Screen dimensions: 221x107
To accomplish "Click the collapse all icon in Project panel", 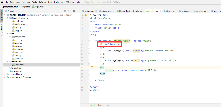I will pyautogui.click(x=69, y=11).
